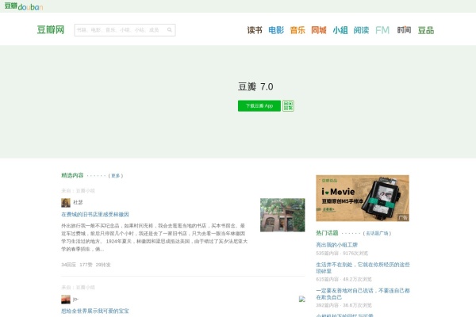The image size is (476, 317).
Task: Click the douban logo in top bar
Action: point(24,6)
